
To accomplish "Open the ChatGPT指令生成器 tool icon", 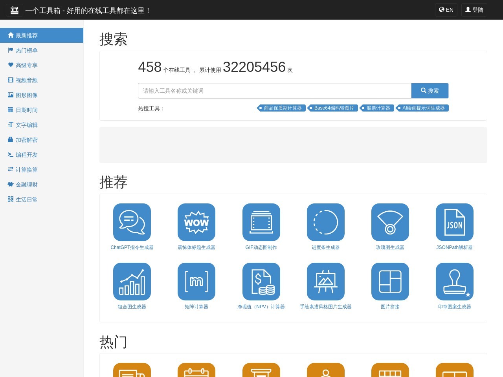I will pos(132,222).
